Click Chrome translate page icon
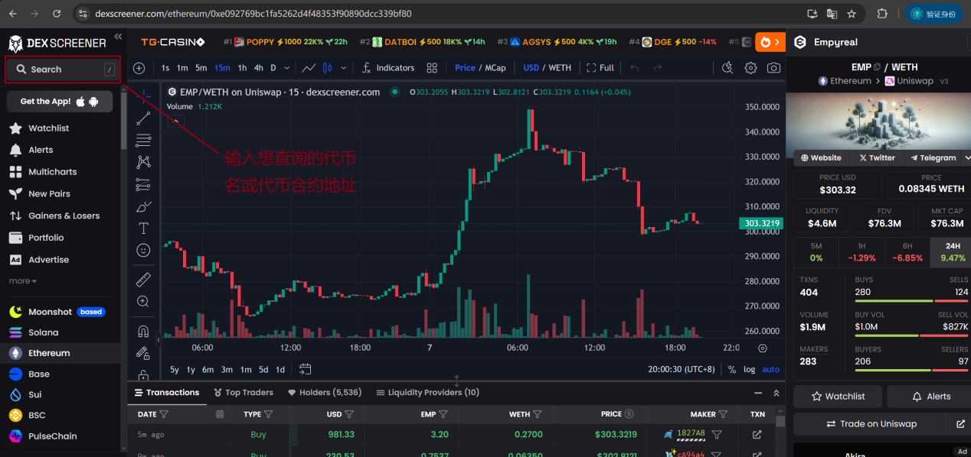 832,14
